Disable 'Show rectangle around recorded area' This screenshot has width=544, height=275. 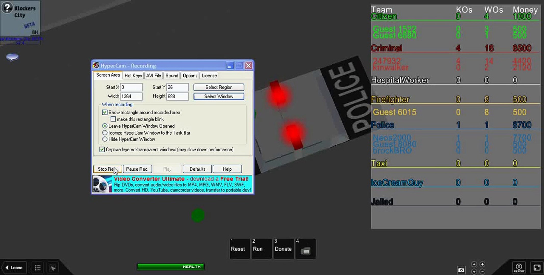coord(105,112)
